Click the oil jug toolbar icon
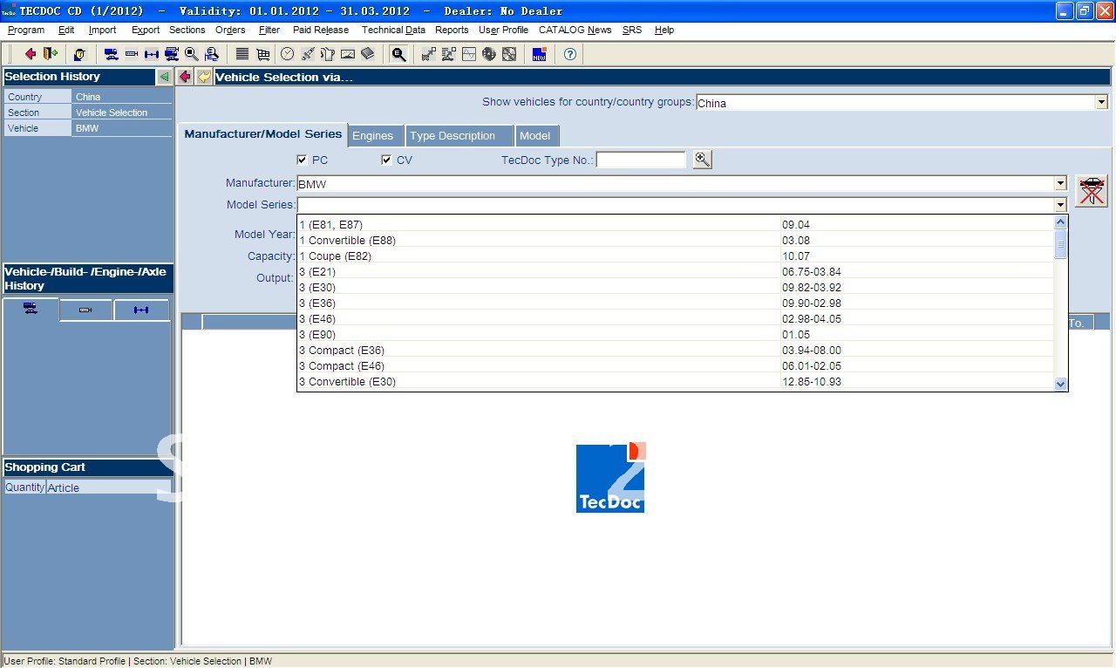 click(x=328, y=54)
